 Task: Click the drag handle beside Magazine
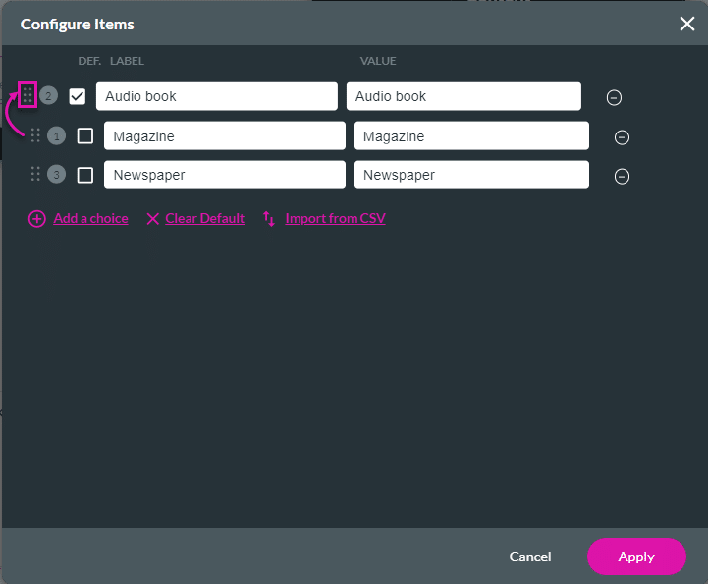(35, 135)
